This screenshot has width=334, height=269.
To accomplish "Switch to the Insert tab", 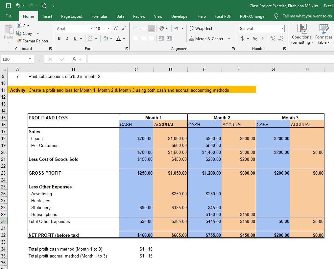I will click(47, 16).
